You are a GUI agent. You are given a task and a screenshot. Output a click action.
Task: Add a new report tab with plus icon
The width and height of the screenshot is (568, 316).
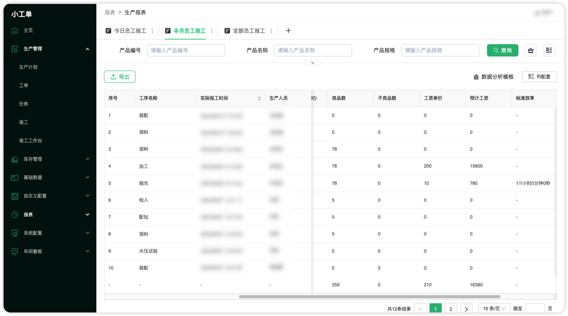tap(288, 31)
